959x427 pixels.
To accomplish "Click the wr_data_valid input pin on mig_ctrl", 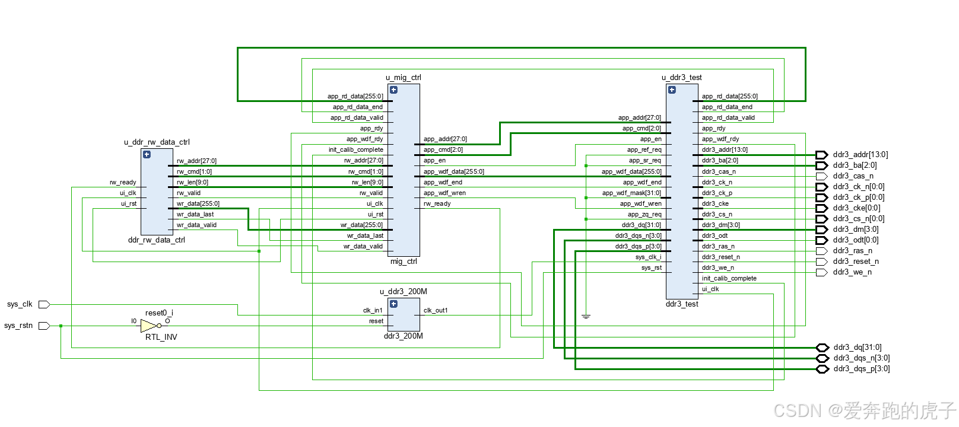I will tap(363, 247).
